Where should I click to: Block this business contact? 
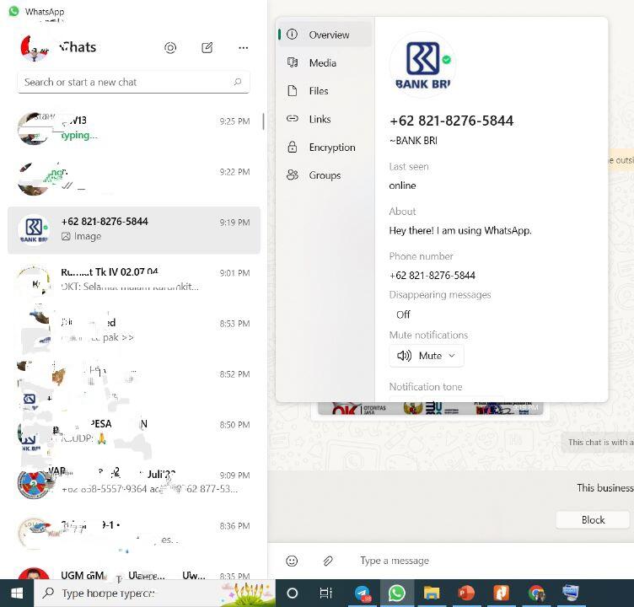point(593,520)
